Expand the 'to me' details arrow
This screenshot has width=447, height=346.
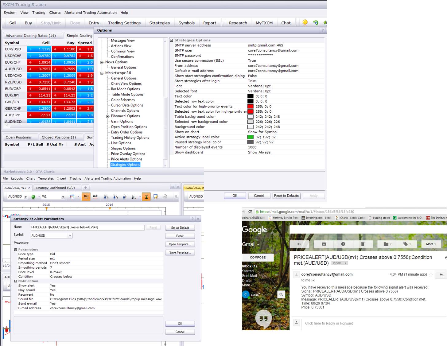(x=313, y=280)
